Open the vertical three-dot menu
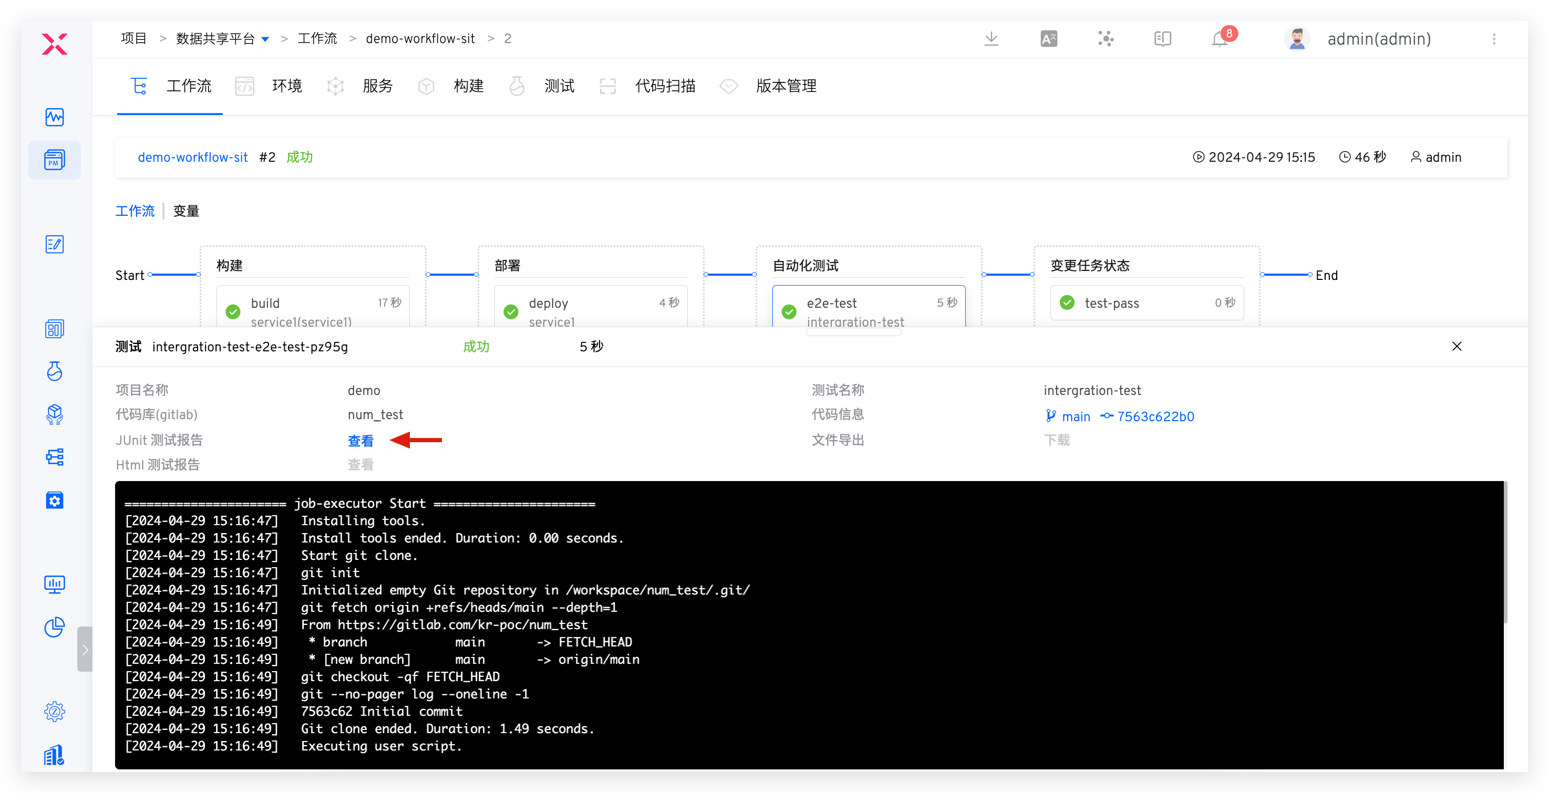1549x793 pixels. point(1494,39)
